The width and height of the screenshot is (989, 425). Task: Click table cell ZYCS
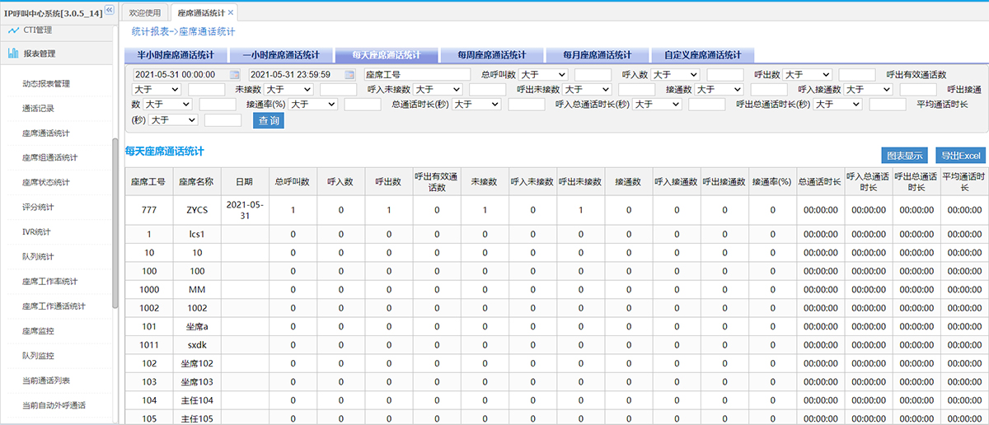pyautogui.click(x=197, y=210)
